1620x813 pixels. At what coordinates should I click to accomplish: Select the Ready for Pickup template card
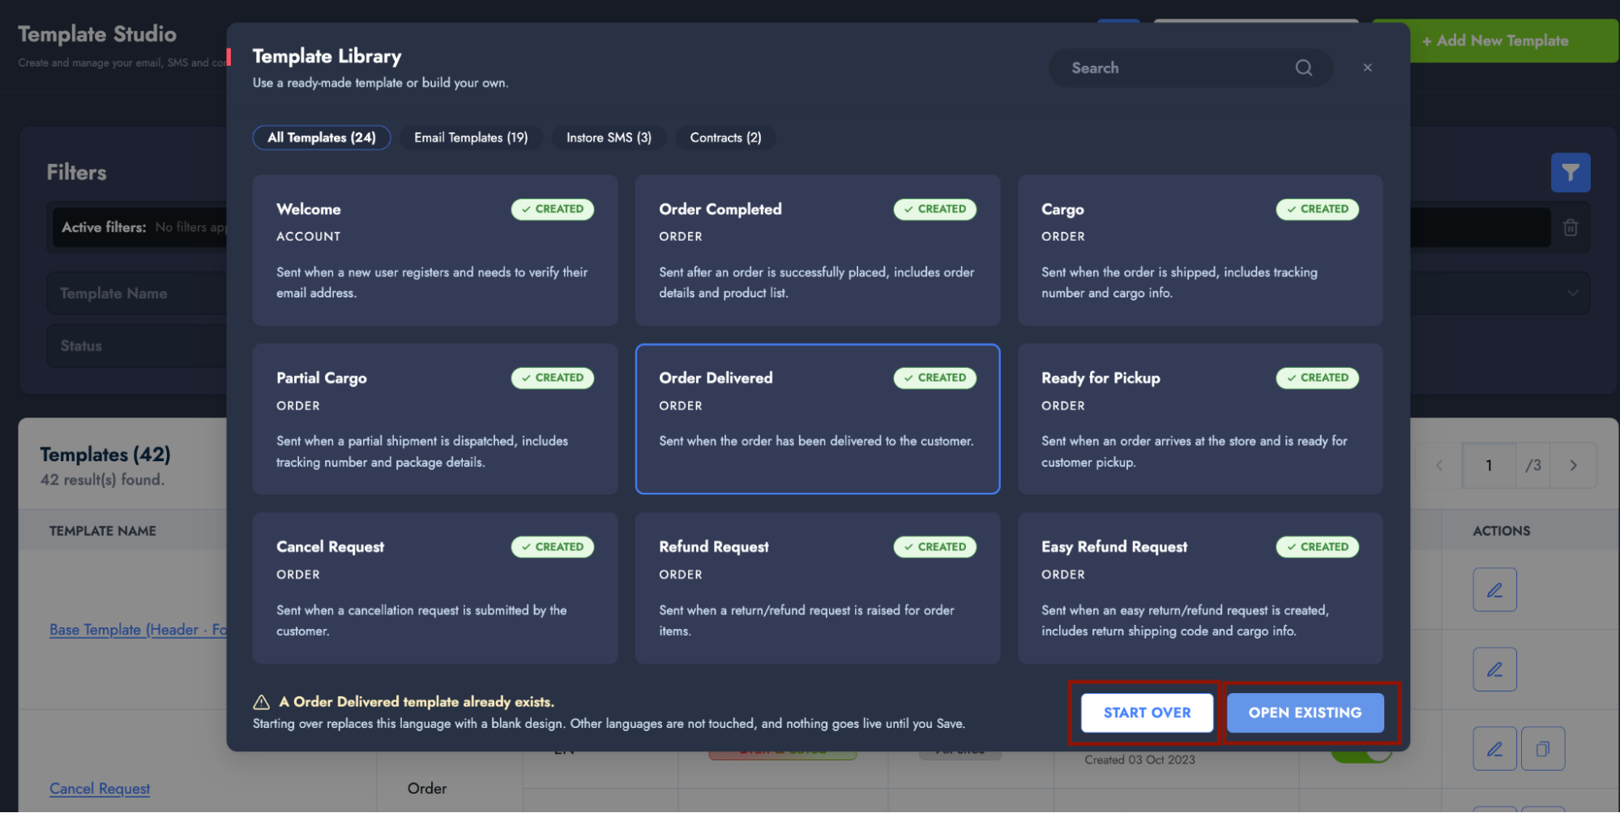(x=1200, y=419)
